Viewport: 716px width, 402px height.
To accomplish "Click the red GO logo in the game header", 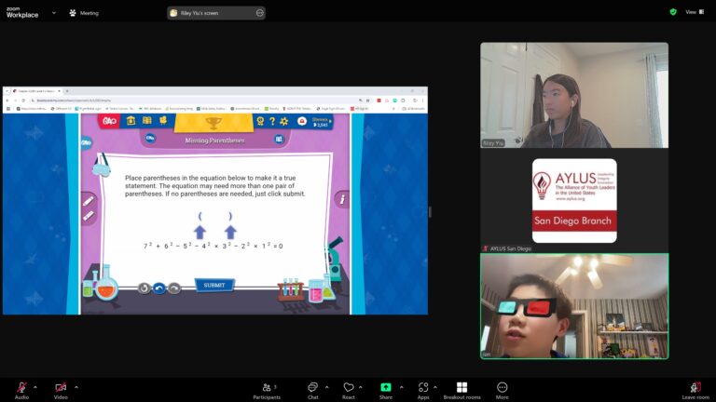I will pos(109,121).
